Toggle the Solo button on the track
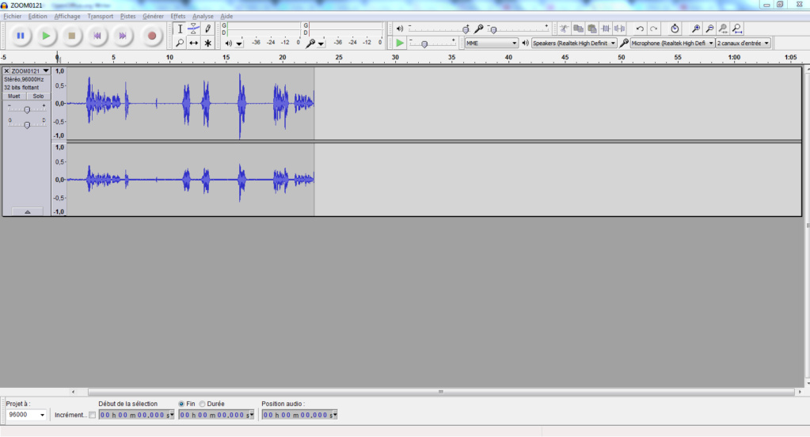Image resolution: width=810 pixels, height=437 pixels. (38, 96)
